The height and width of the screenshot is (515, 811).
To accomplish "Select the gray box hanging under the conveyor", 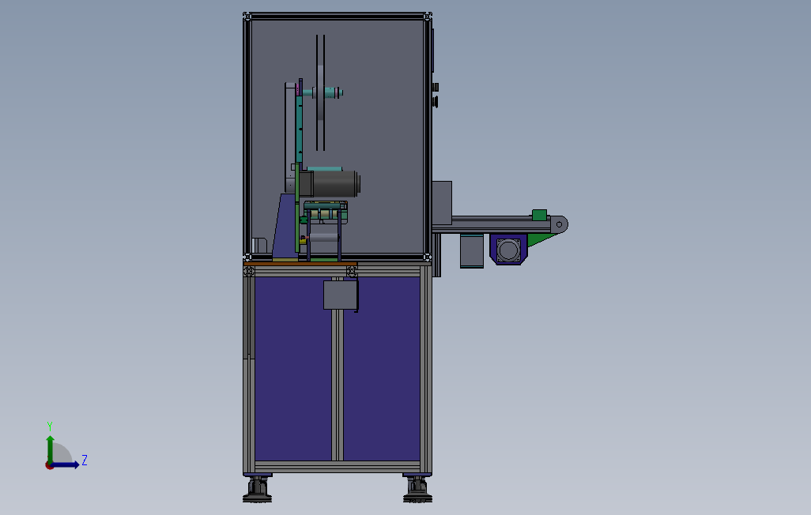I will coord(472,250).
